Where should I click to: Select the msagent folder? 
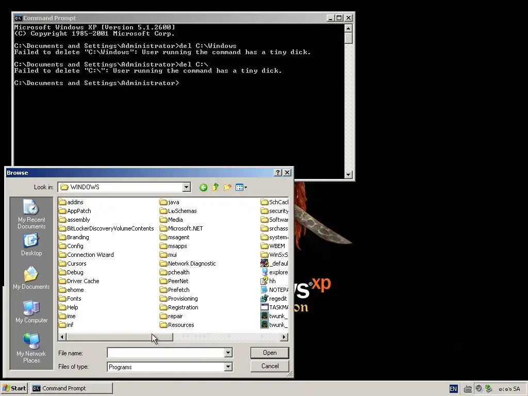[x=175, y=237]
